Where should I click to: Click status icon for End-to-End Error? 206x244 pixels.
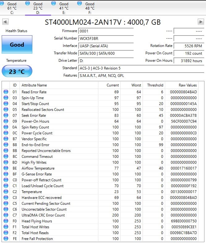point(6,145)
